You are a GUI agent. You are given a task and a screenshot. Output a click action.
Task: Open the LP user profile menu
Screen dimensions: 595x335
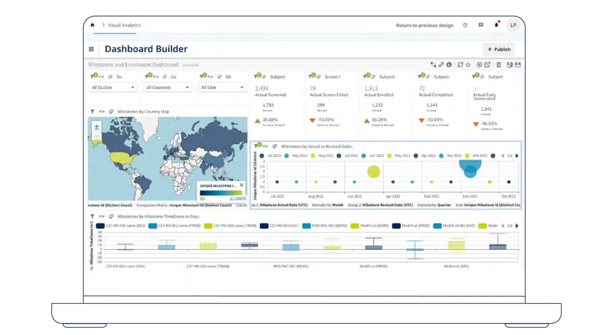tap(513, 25)
